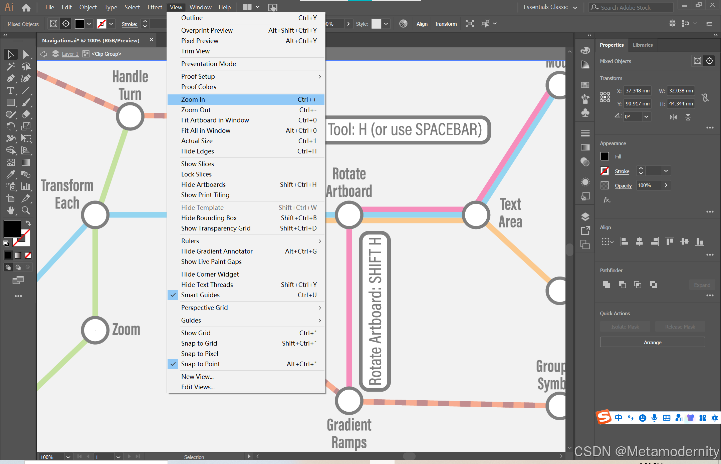Click the Magic Wand tool

pos(11,66)
